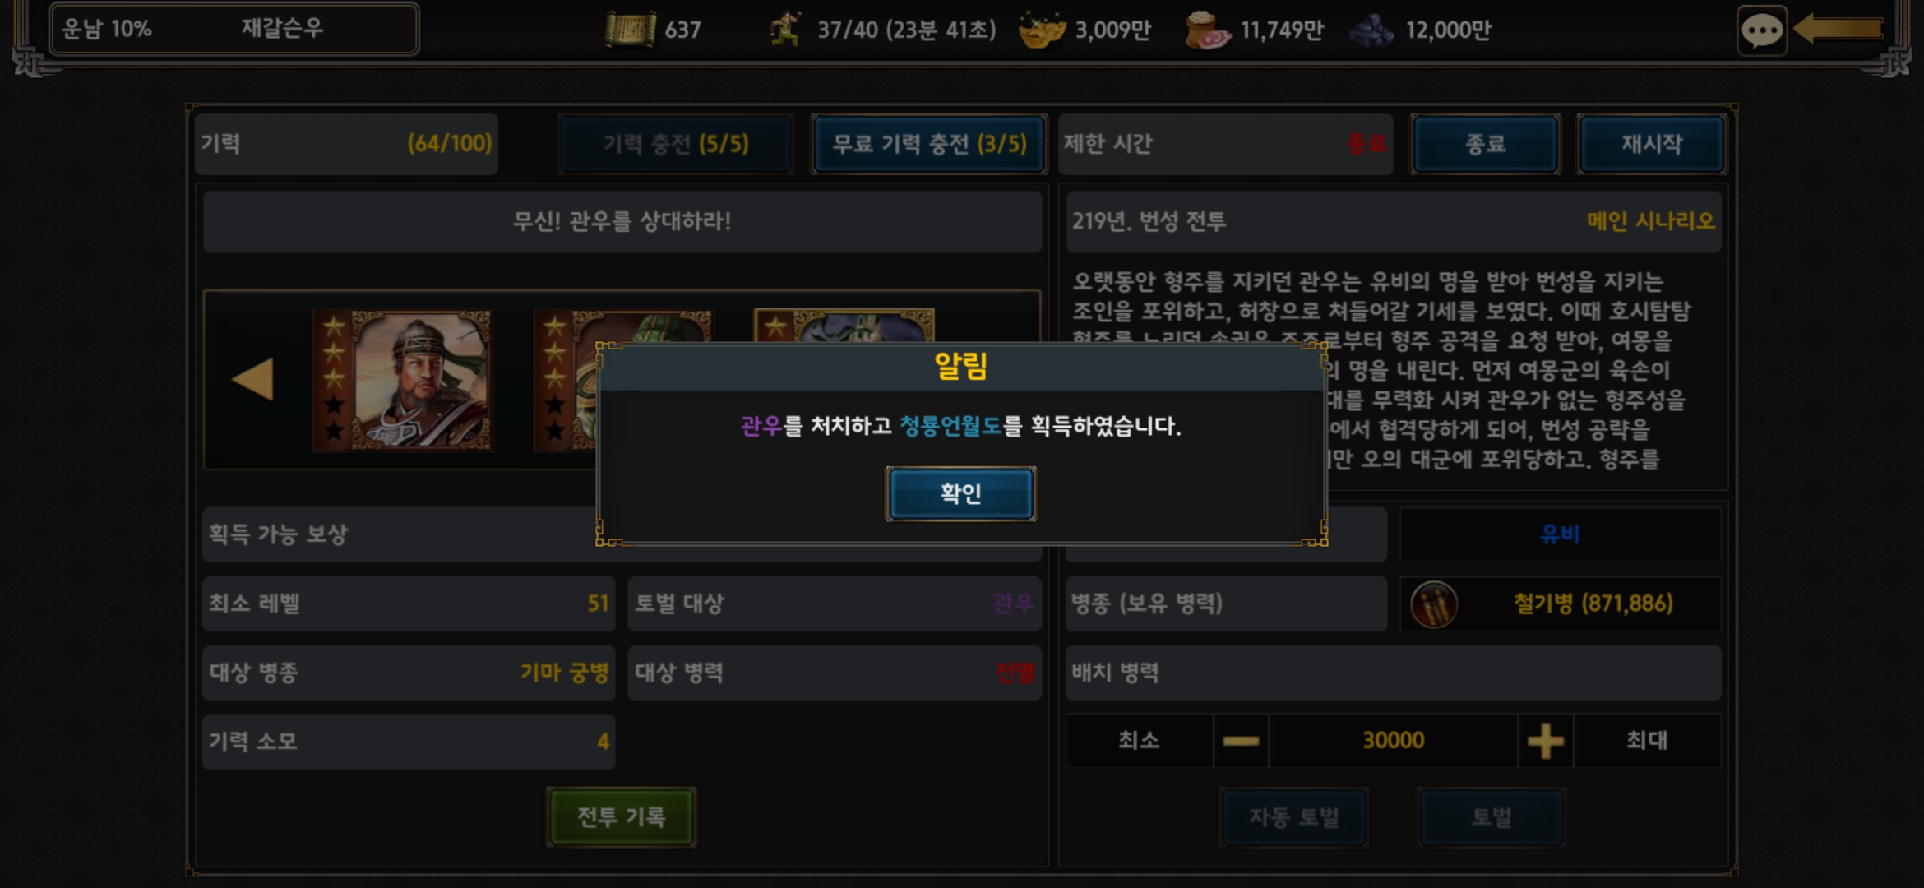
Task: Click the 재시작 button
Action: coord(1651,144)
